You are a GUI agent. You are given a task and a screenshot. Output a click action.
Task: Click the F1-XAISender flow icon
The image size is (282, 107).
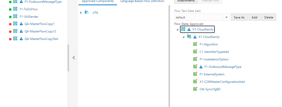click(15, 16)
